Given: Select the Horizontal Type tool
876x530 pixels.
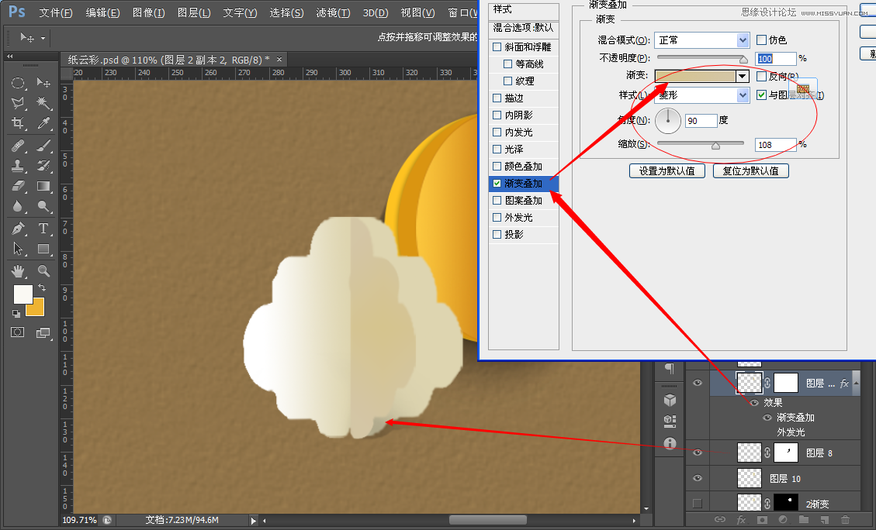Looking at the screenshot, I should (43, 228).
